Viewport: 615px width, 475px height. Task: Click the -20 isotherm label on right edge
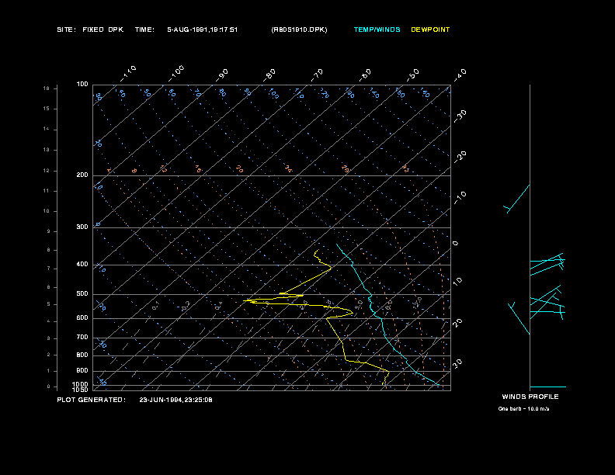tap(460, 157)
